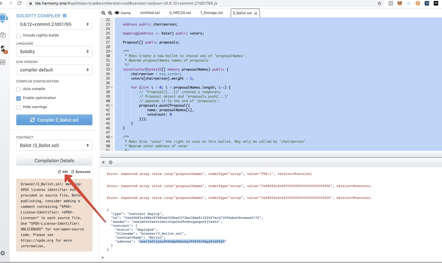Open the Language dropdown showing Solidity
This screenshot has height=263, width=442.
tap(54, 52)
